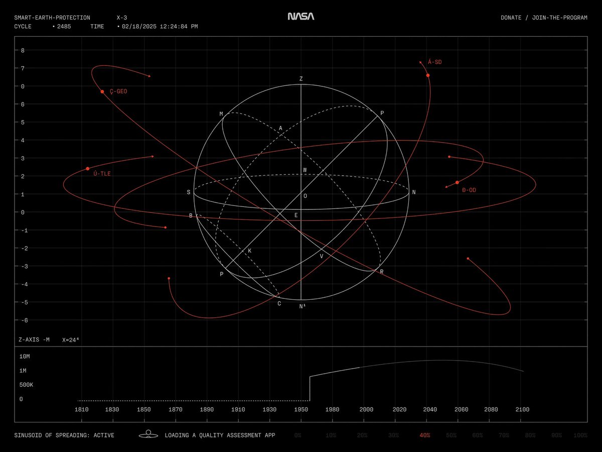
Task: Click the Ú-TLE orbit label
Action: click(x=102, y=174)
